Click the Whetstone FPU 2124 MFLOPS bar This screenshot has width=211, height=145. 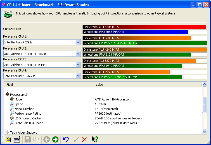(x=145, y=55)
